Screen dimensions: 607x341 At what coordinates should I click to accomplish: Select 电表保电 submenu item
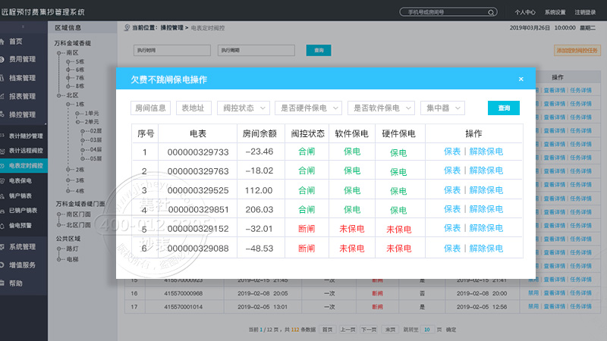(x=20, y=180)
